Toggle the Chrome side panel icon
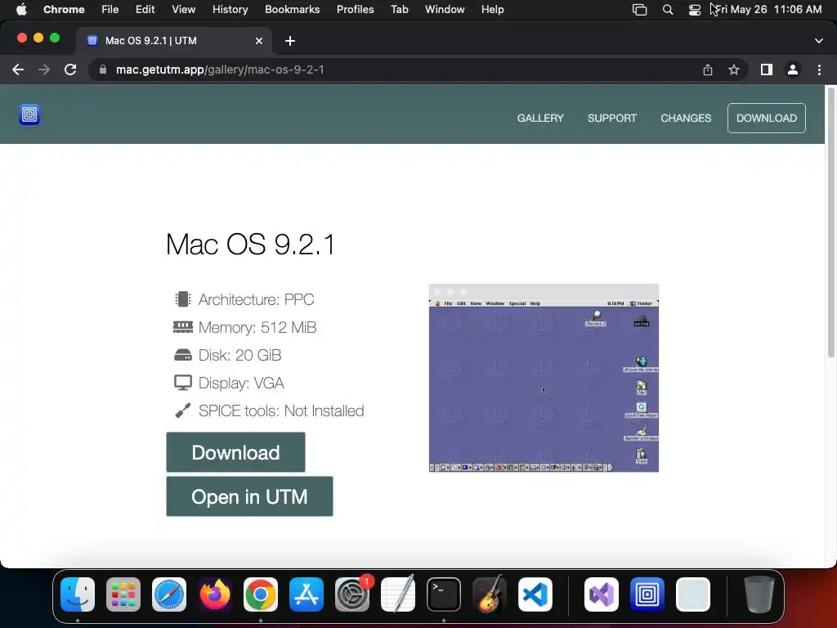837x628 pixels. (767, 70)
